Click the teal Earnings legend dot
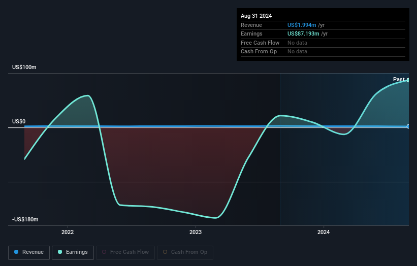Image resolution: width=417 pixels, height=266 pixels. point(60,252)
